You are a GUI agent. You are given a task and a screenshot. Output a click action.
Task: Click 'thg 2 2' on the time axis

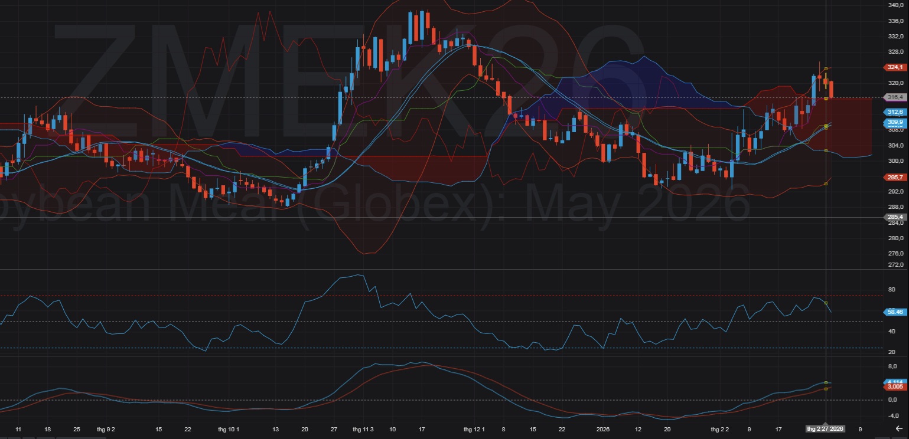tap(718, 429)
